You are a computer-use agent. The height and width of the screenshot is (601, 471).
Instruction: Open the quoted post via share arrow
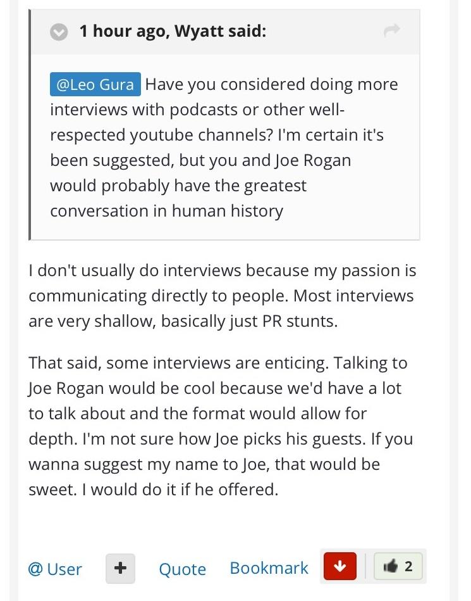tap(391, 30)
